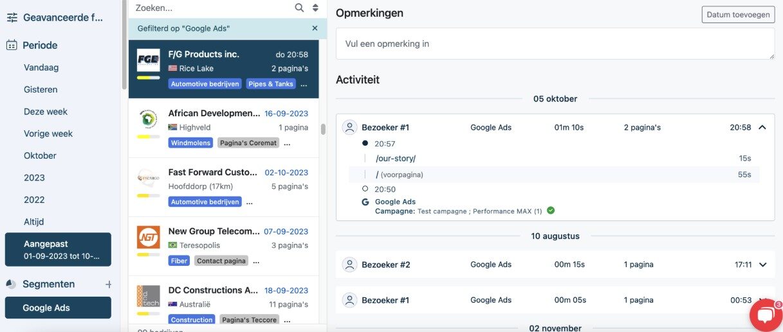
Task: Click the Opmerkingen comment text field
Action: tap(555, 44)
